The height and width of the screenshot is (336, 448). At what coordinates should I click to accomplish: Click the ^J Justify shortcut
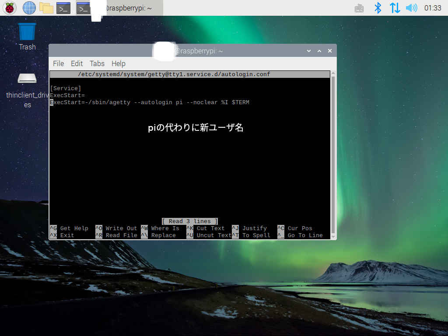pos(249,228)
